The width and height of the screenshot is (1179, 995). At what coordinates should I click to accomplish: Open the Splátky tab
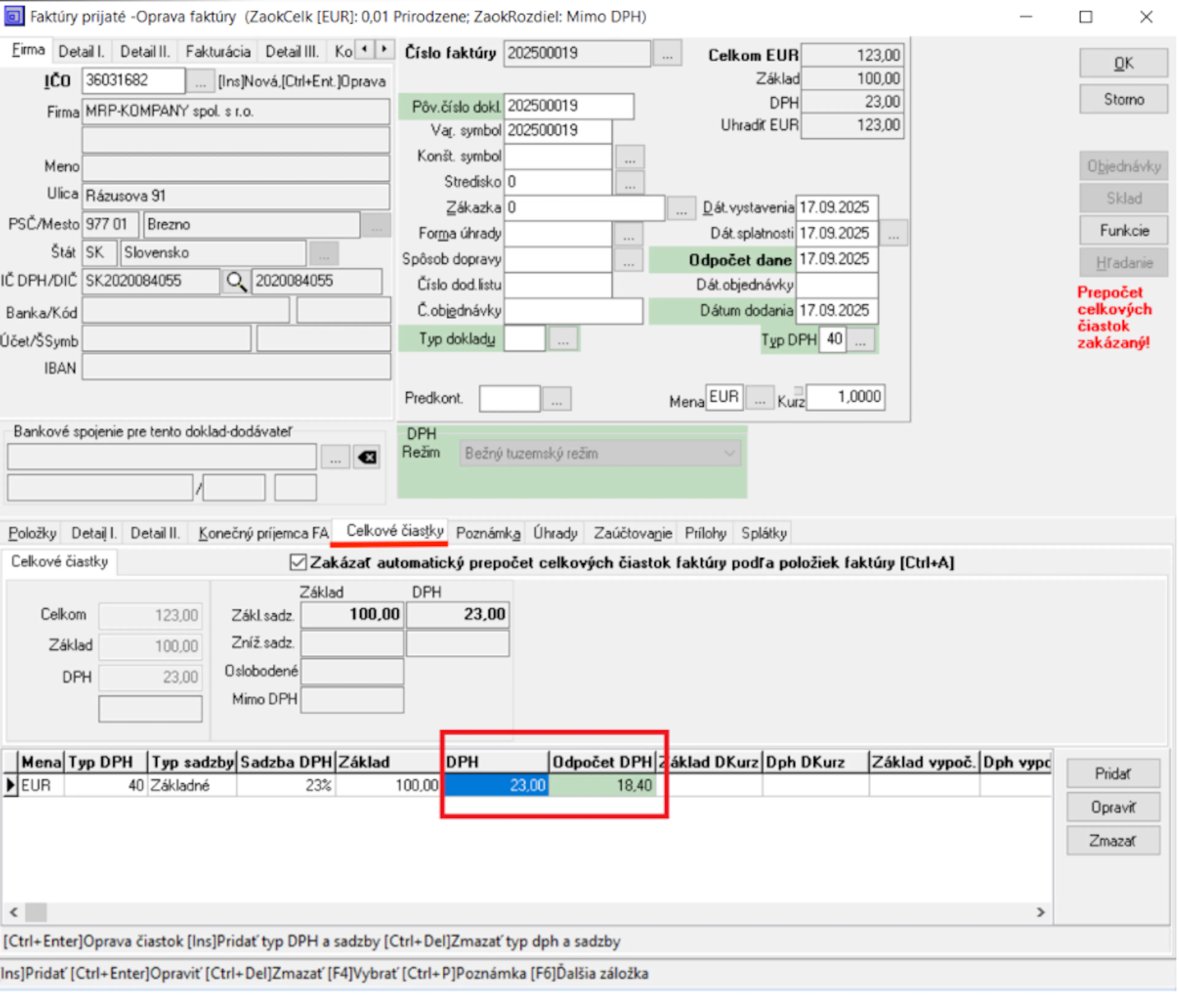pos(764,534)
